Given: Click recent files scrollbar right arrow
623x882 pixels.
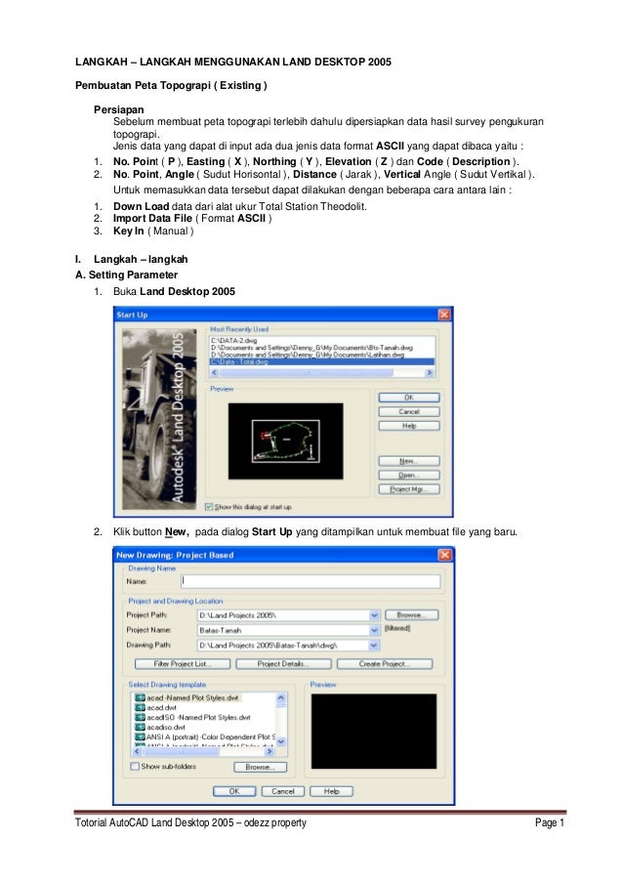Looking at the screenshot, I should 430,372.
